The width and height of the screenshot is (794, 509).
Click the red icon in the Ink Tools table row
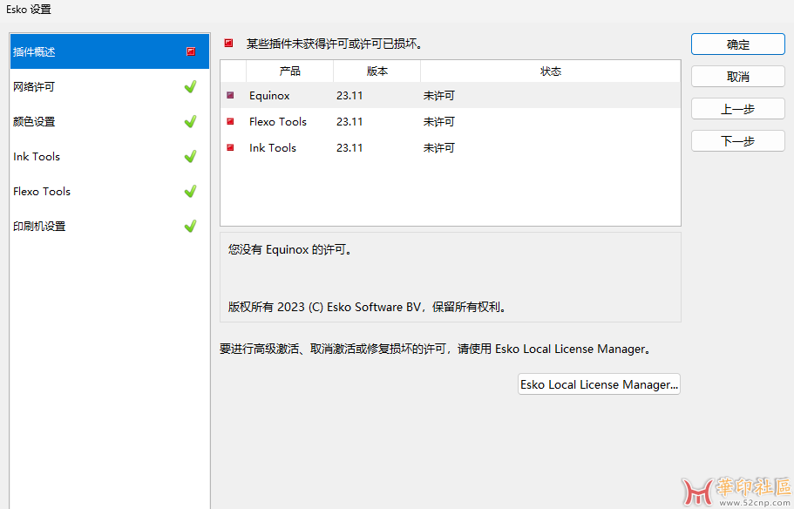pyautogui.click(x=230, y=147)
